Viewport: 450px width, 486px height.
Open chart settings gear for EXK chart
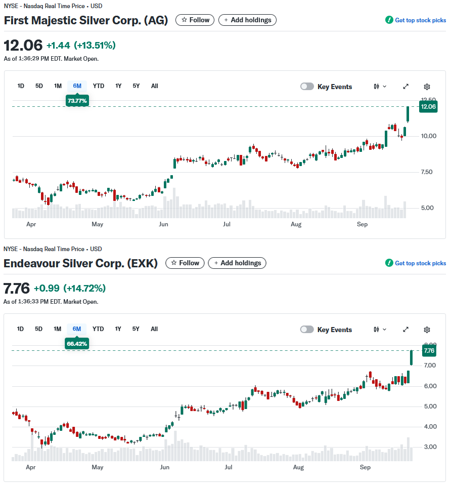tap(427, 330)
